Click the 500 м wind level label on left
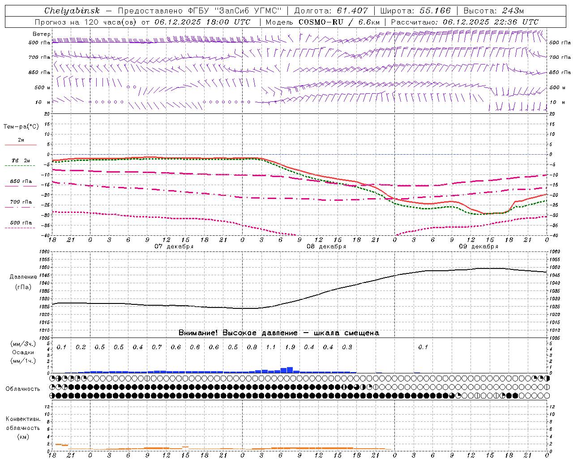The width and height of the screenshot is (573, 459). [x=43, y=87]
